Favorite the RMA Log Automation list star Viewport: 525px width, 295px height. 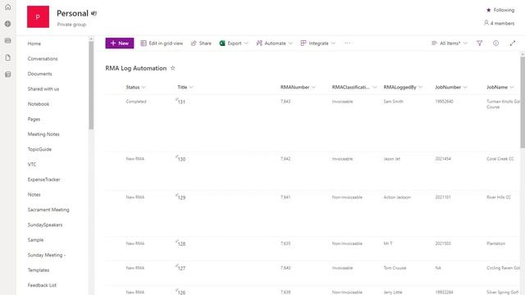pyautogui.click(x=173, y=68)
